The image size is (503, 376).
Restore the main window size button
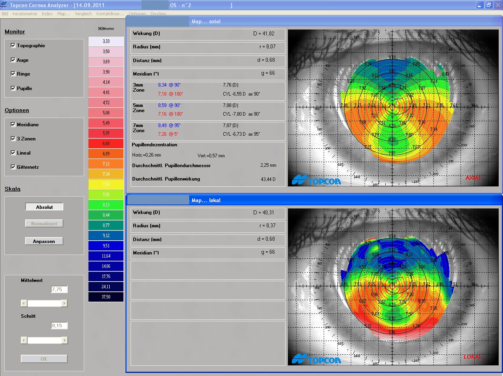pos(488,5)
